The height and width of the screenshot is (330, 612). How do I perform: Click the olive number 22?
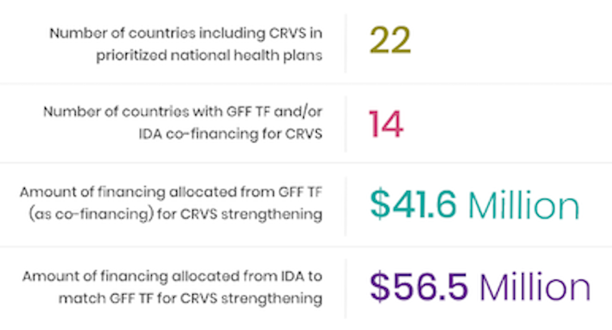(390, 41)
